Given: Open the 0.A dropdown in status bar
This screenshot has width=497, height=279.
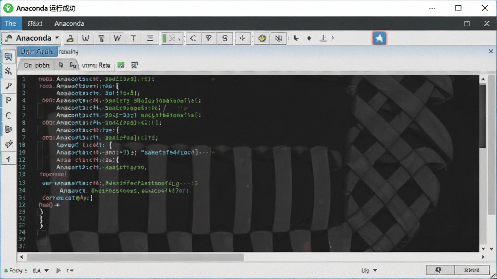Looking at the screenshot, I should (41, 270).
